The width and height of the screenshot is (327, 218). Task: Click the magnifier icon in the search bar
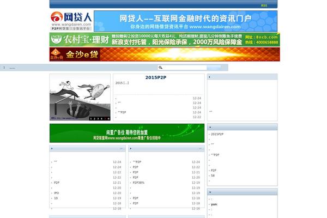(x=160, y=68)
